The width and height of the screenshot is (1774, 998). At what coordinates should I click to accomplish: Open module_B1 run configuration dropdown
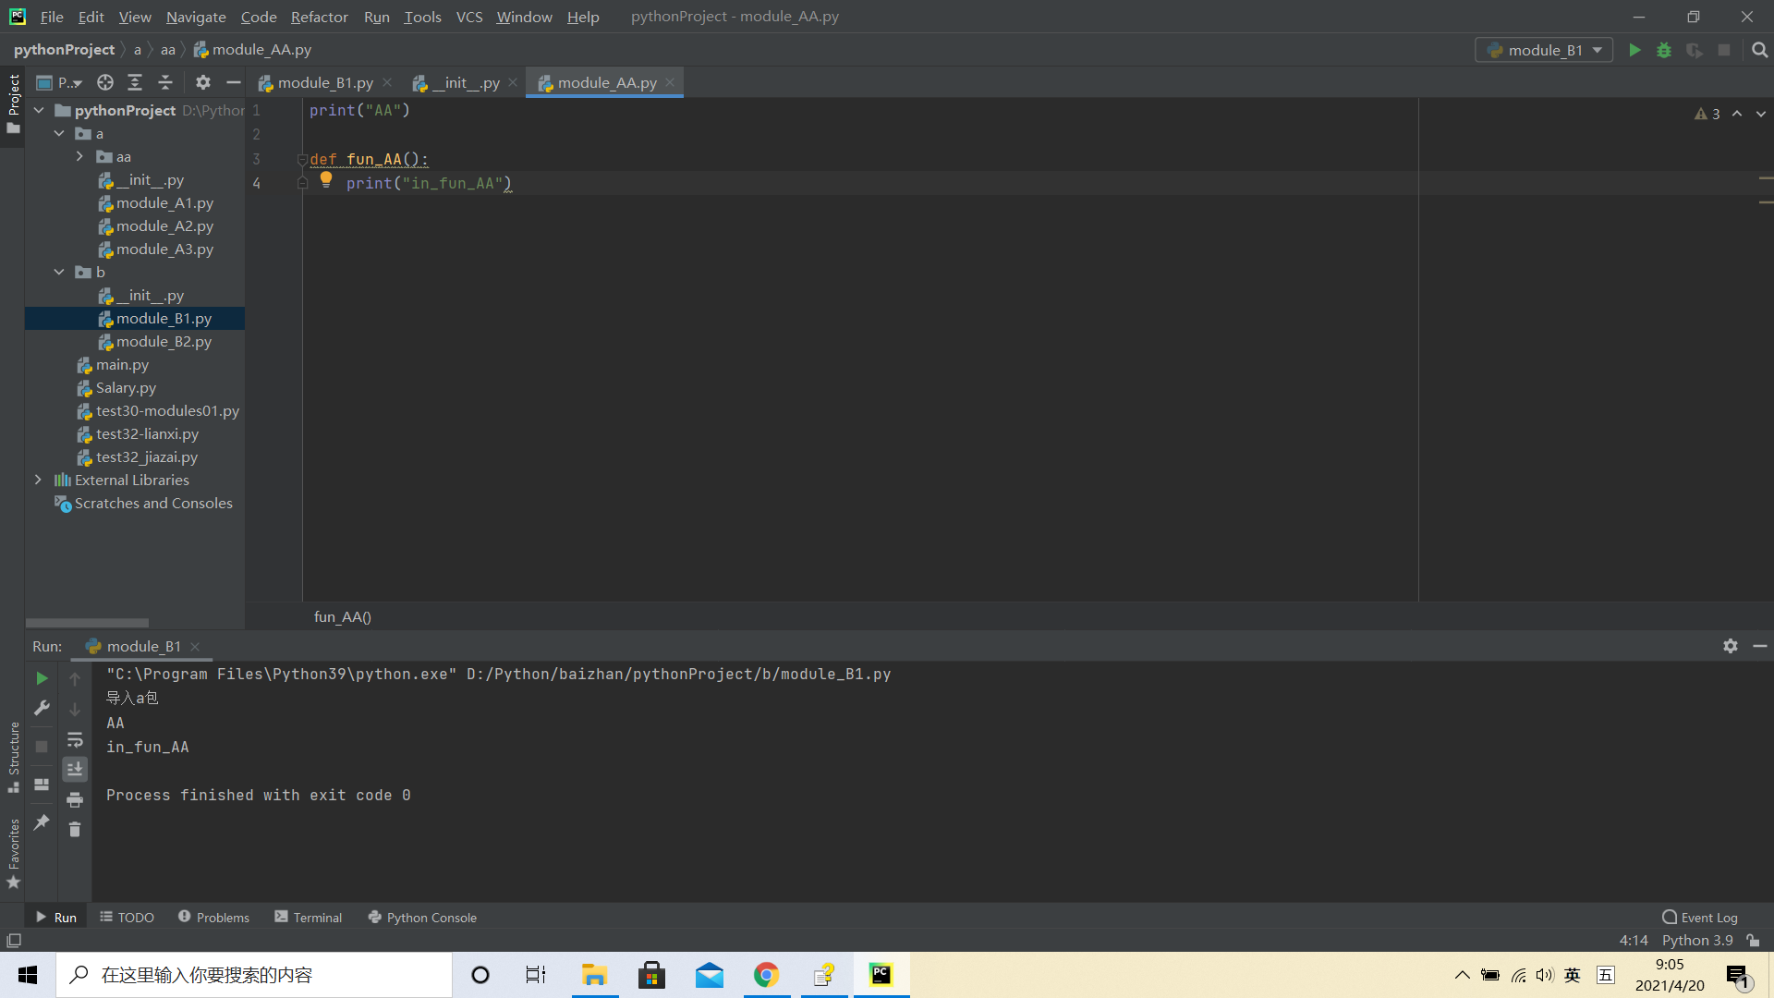1544,50
